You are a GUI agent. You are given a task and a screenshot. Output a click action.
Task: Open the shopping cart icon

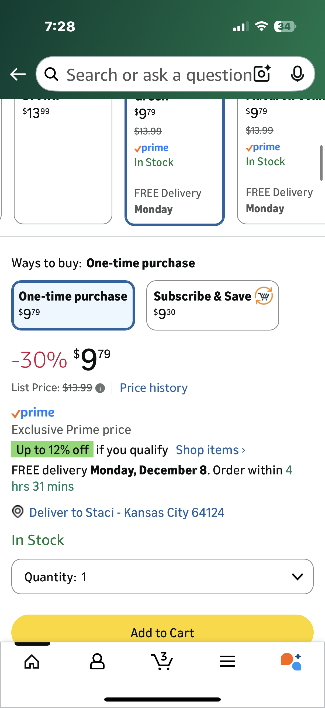[162, 661]
